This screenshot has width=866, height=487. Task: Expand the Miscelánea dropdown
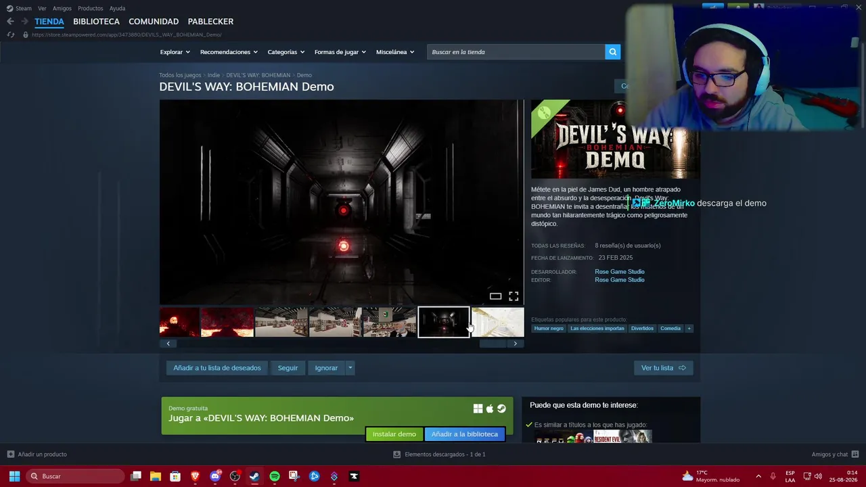coord(395,52)
